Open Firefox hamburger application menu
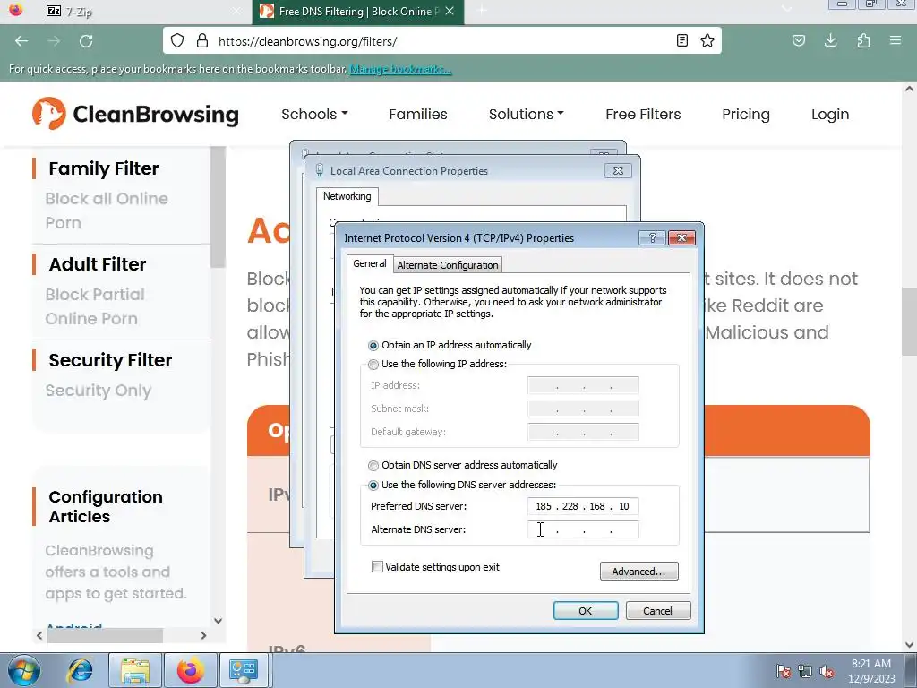This screenshot has height=688, width=917. point(896,40)
